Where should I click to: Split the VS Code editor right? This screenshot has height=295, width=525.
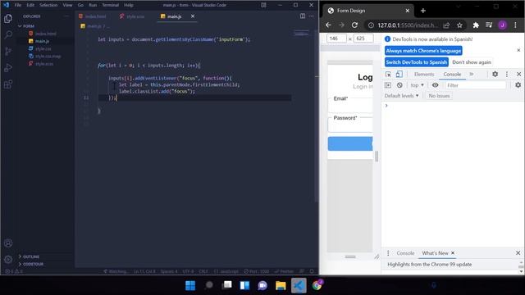303,16
